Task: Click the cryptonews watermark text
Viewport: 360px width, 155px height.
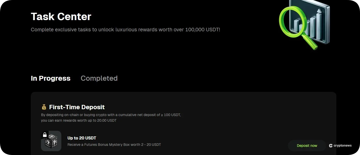Action: pyautogui.click(x=342, y=146)
